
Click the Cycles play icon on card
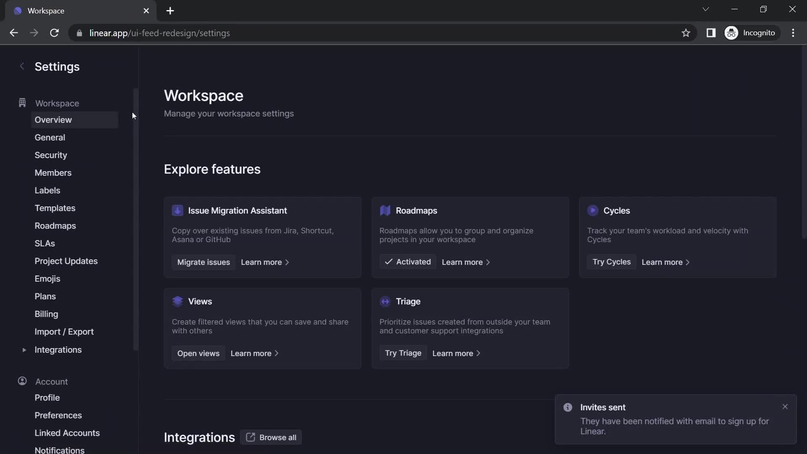coord(593,211)
